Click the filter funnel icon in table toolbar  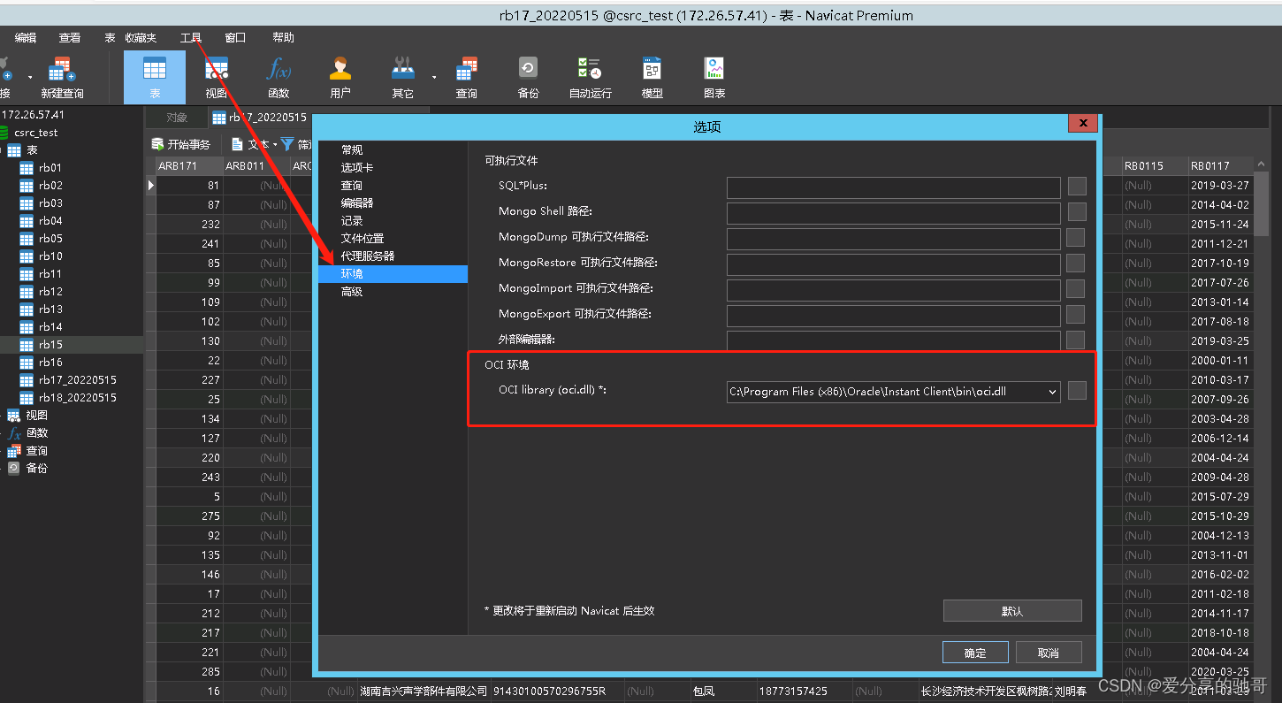point(287,144)
